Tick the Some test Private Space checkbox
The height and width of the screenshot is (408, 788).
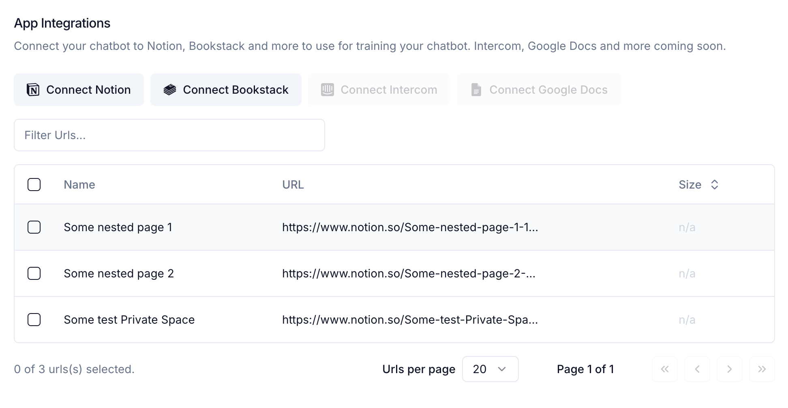tap(34, 320)
